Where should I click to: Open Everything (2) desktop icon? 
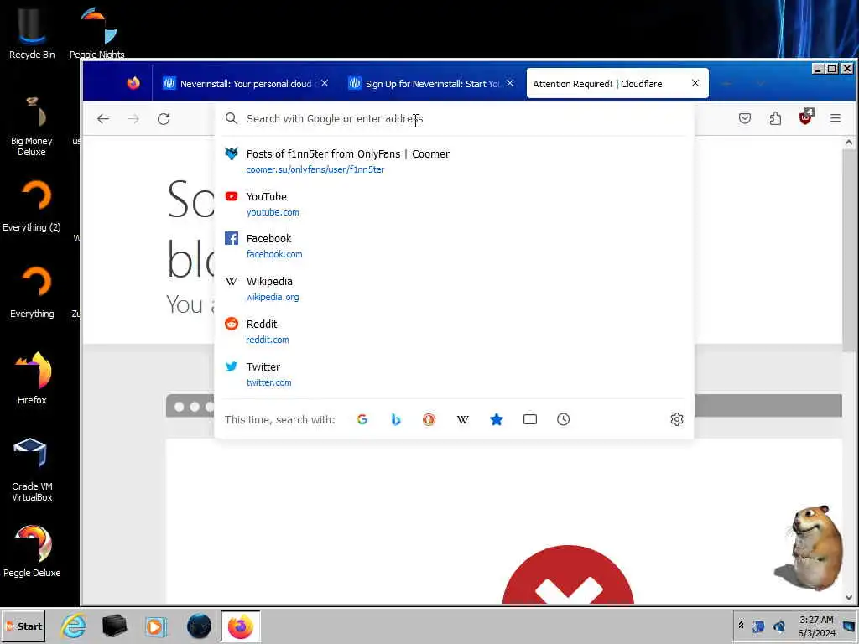tap(32, 206)
